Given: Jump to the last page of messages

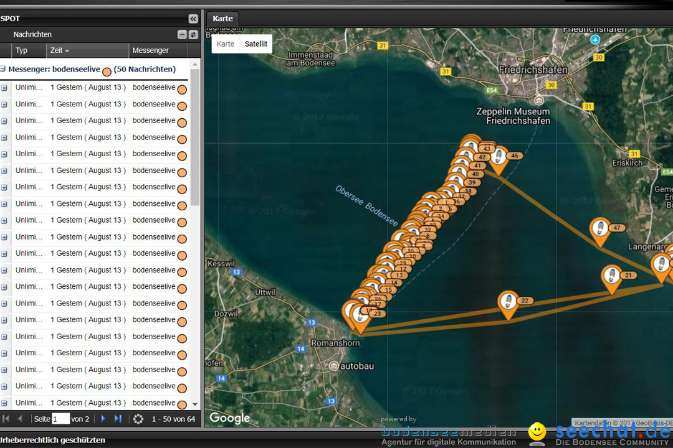Looking at the screenshot, I should pyautogui.click(x=118, y=419).
